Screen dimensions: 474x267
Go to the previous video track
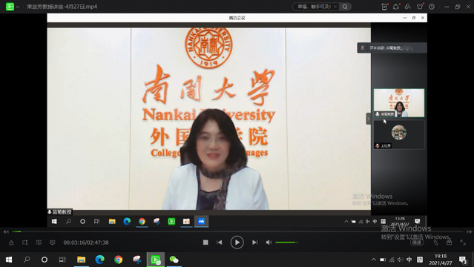(x=220, y=243)
